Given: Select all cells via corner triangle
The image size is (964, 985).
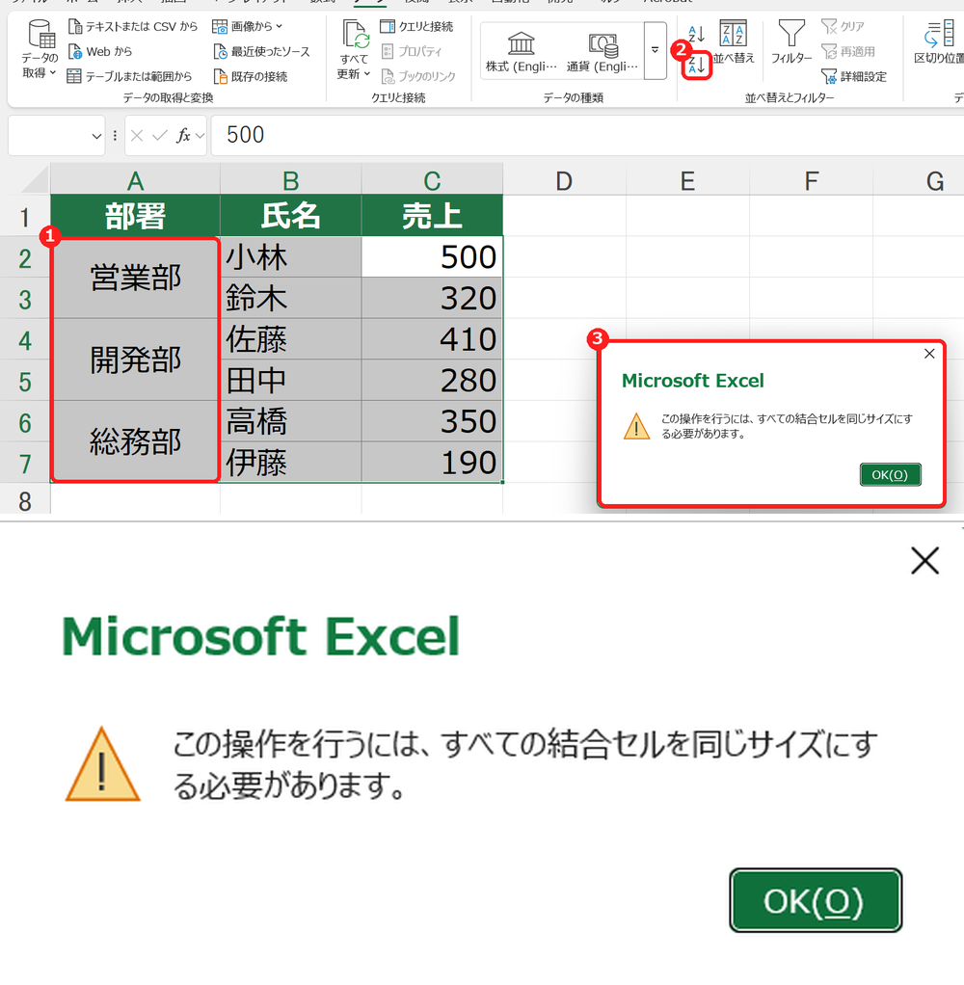Looking at the screenshot, I should click(x=36, y=179).
